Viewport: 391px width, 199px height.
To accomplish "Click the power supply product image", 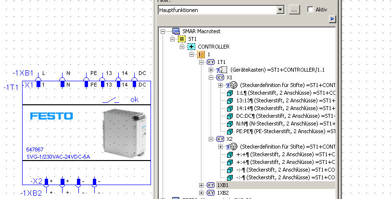I will pyautogui.click(x=125, y=134).
